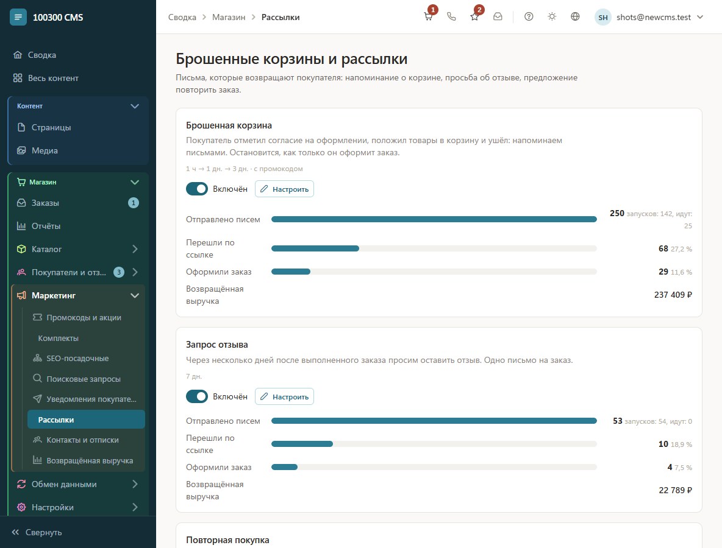This screenshot has height=548, width=722.
Task: Open Промокоды и акции menu item
Action: pos(86,318)
